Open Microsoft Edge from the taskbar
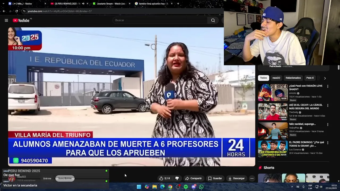 coord(162,187)
